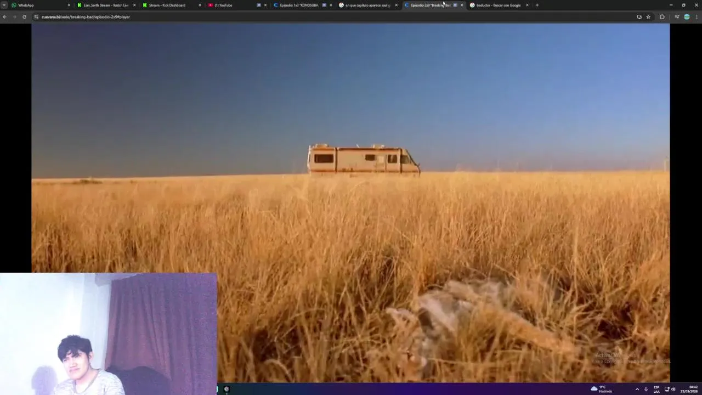Close the 'en que capitulo aparece' tab
702x395 pixels.
pos(396,5)
